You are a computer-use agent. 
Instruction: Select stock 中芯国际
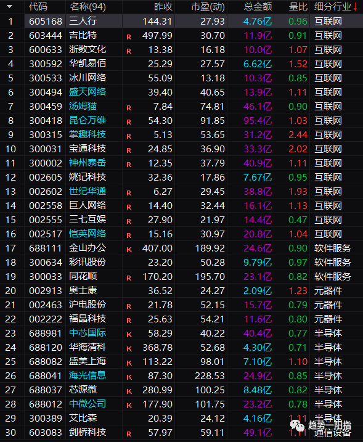(x=88, y=333)
